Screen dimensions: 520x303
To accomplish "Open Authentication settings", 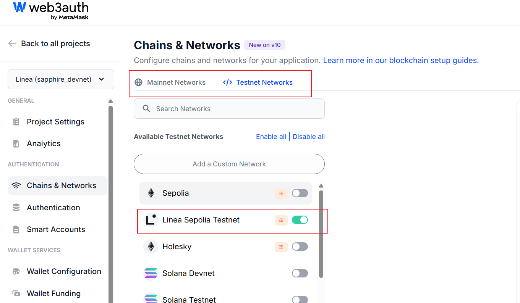I will click(53, 207).
